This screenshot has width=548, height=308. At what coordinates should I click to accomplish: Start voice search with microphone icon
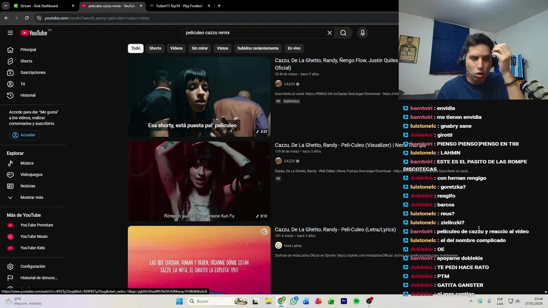click(363, 33)
